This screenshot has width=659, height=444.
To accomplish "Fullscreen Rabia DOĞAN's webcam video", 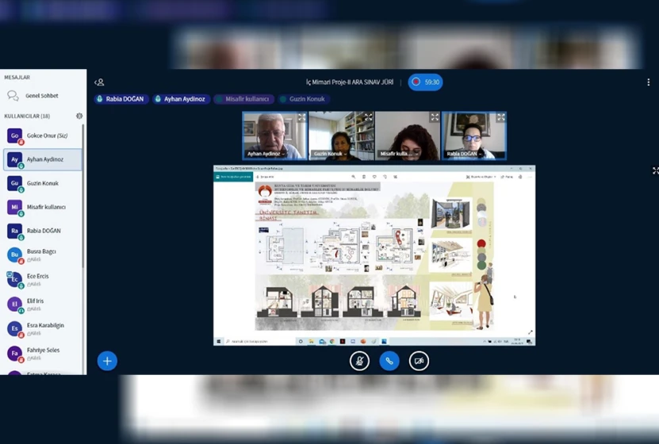I will tap(500, 117).
